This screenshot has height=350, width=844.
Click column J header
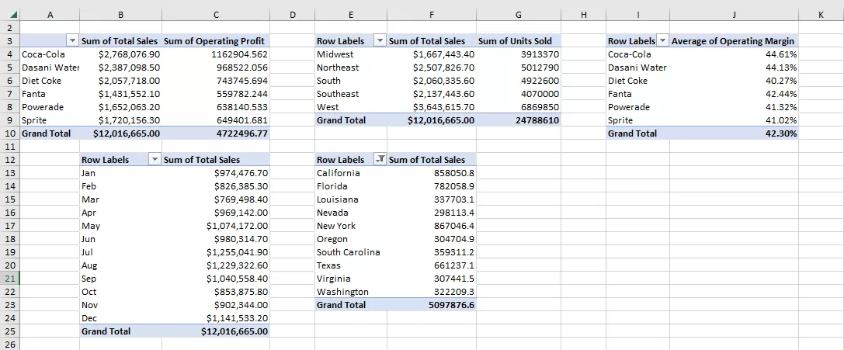pyautogui.click(x=733, y=15)
